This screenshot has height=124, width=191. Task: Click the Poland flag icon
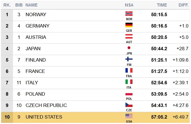click(129, 93)
